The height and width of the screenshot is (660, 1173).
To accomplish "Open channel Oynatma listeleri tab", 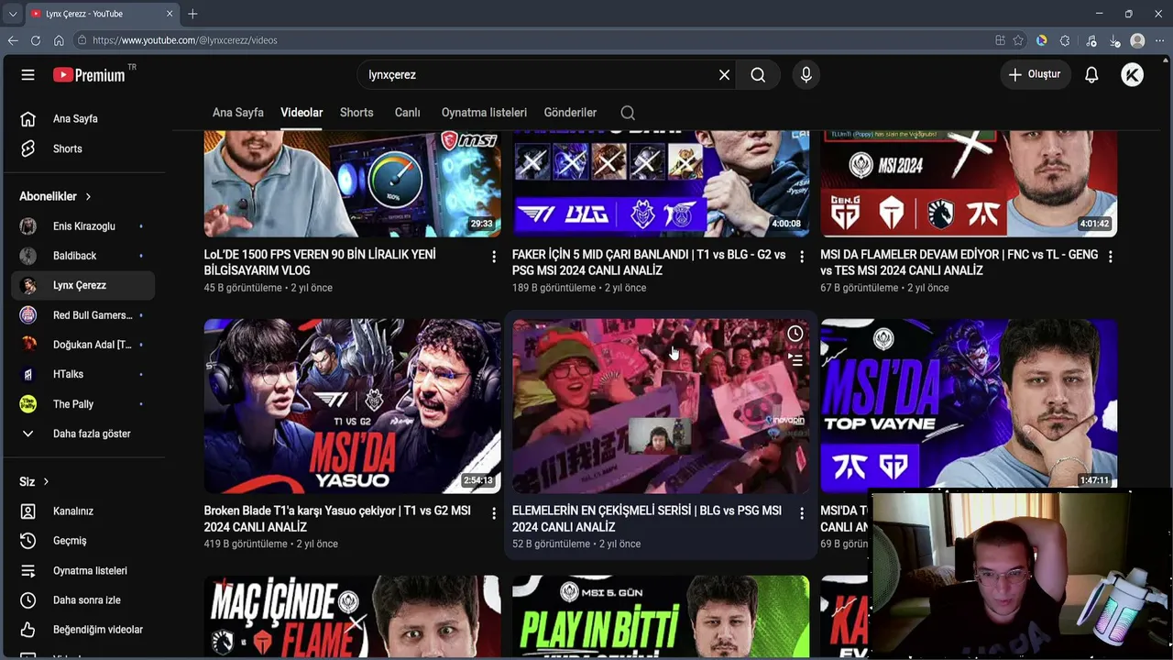I will coord(484,113).
